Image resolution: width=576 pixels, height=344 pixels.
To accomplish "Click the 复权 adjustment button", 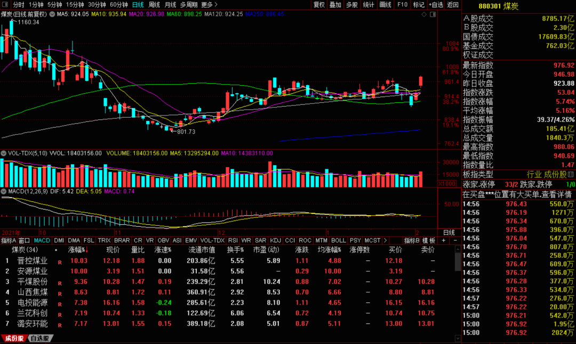I will click(x=319, y=5).
